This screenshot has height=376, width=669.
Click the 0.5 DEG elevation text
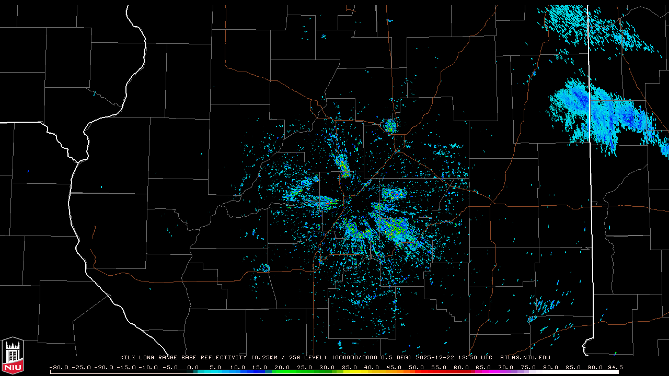[x=396, y=358]
